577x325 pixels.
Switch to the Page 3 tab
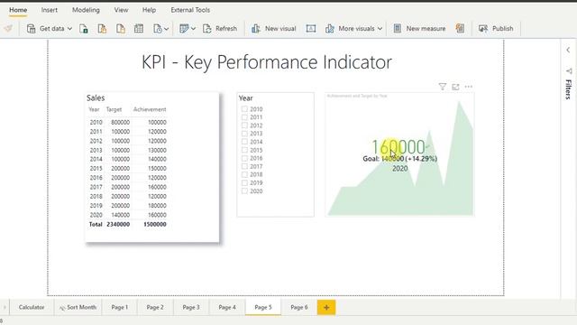click(x=191, y=307)
